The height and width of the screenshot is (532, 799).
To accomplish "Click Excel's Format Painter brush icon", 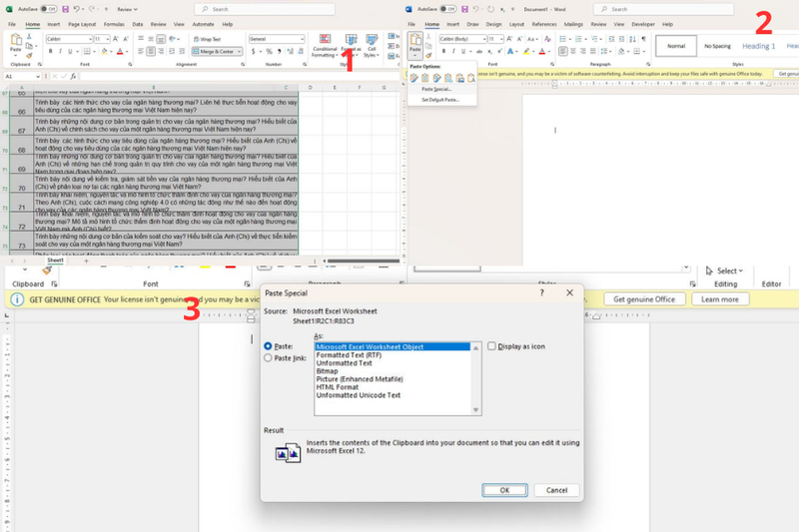I will coord(29,56).
